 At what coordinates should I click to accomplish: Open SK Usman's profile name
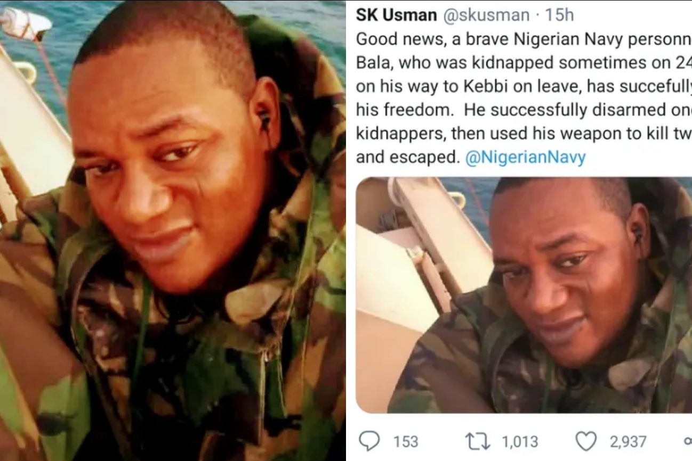(x=396, y=15)
